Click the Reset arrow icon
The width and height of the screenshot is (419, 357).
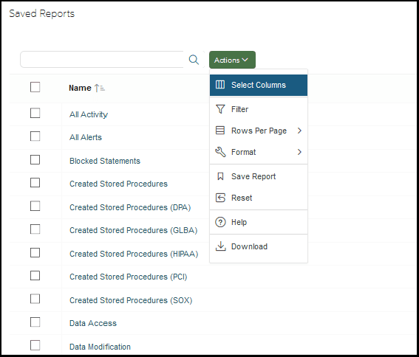pyautogui.click(x=220, y=198)
